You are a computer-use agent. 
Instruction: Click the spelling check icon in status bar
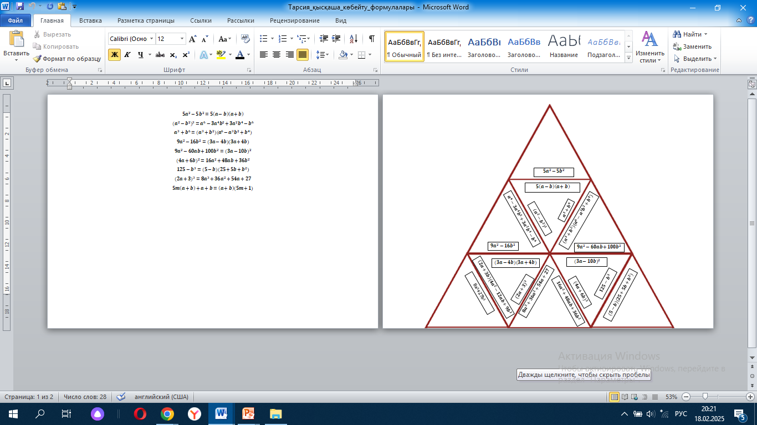(121, 397)
